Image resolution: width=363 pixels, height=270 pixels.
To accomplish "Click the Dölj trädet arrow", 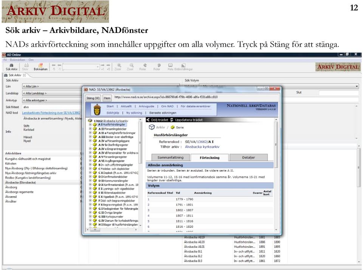I will (148, 120).
